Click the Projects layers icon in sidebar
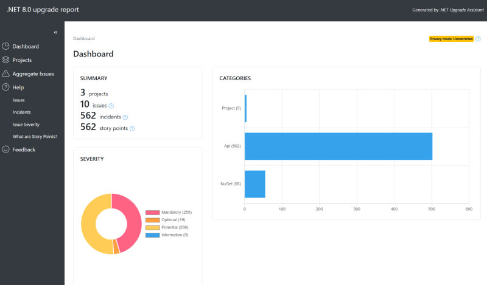Viewport: 487px width, 285px height. pyautogui.click(x=6, y=60)
